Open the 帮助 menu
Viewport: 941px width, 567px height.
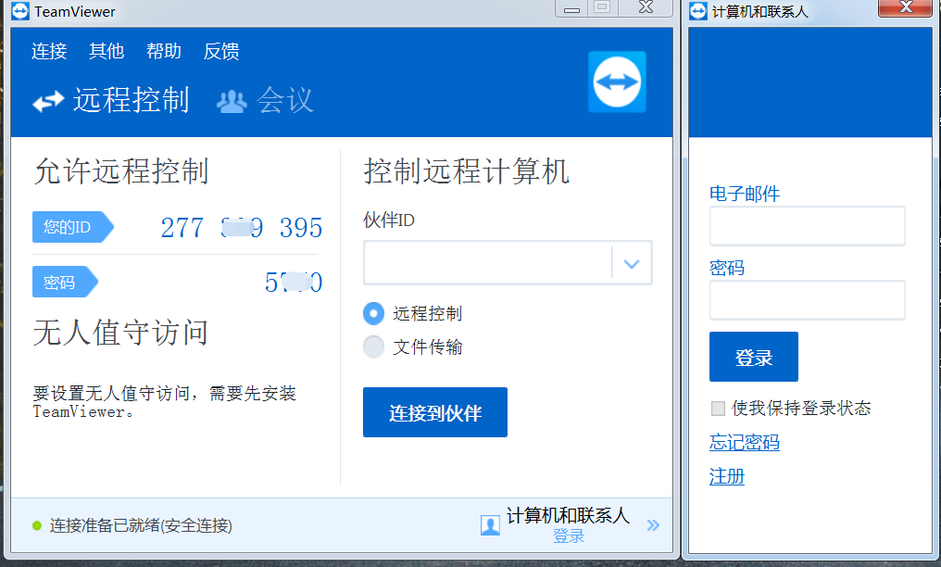point(164,51)
